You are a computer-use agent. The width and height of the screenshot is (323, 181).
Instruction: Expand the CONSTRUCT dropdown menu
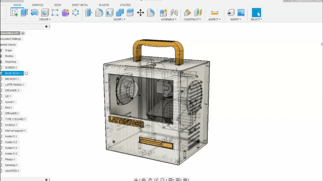[192, 20]
